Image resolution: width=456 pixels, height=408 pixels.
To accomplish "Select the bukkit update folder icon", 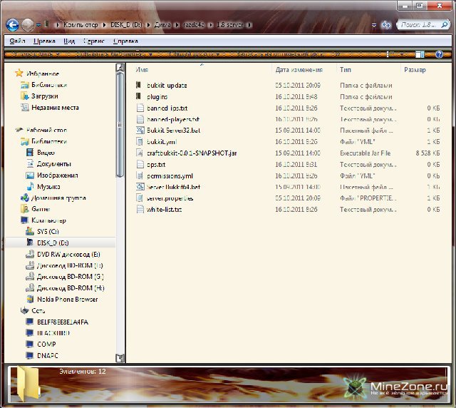I will pos(140,85).
